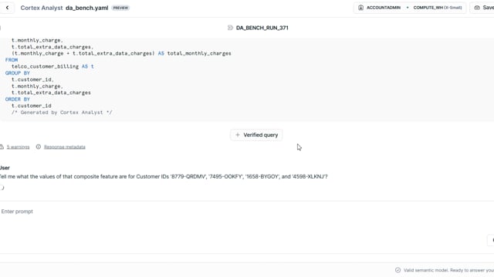This screenshot has width=494, height=277.
Task: Click the info icon beside Response metadata
Action: click(39, 147)
